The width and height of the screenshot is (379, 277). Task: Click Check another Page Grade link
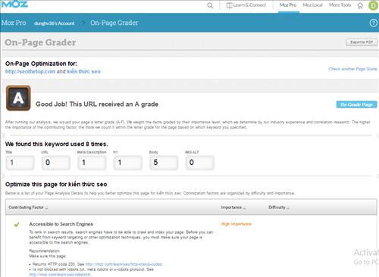(352, 69)
